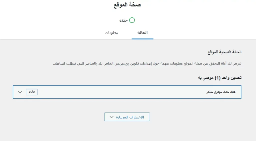Click the chevron inside الاختبارات المجتازة button

coord(111,117)
